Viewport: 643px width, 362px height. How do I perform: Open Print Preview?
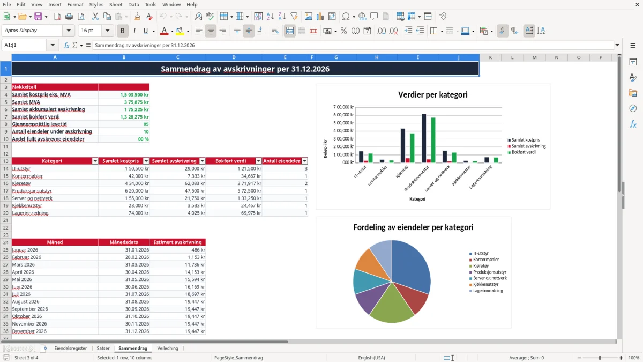(x=81, y=17)
